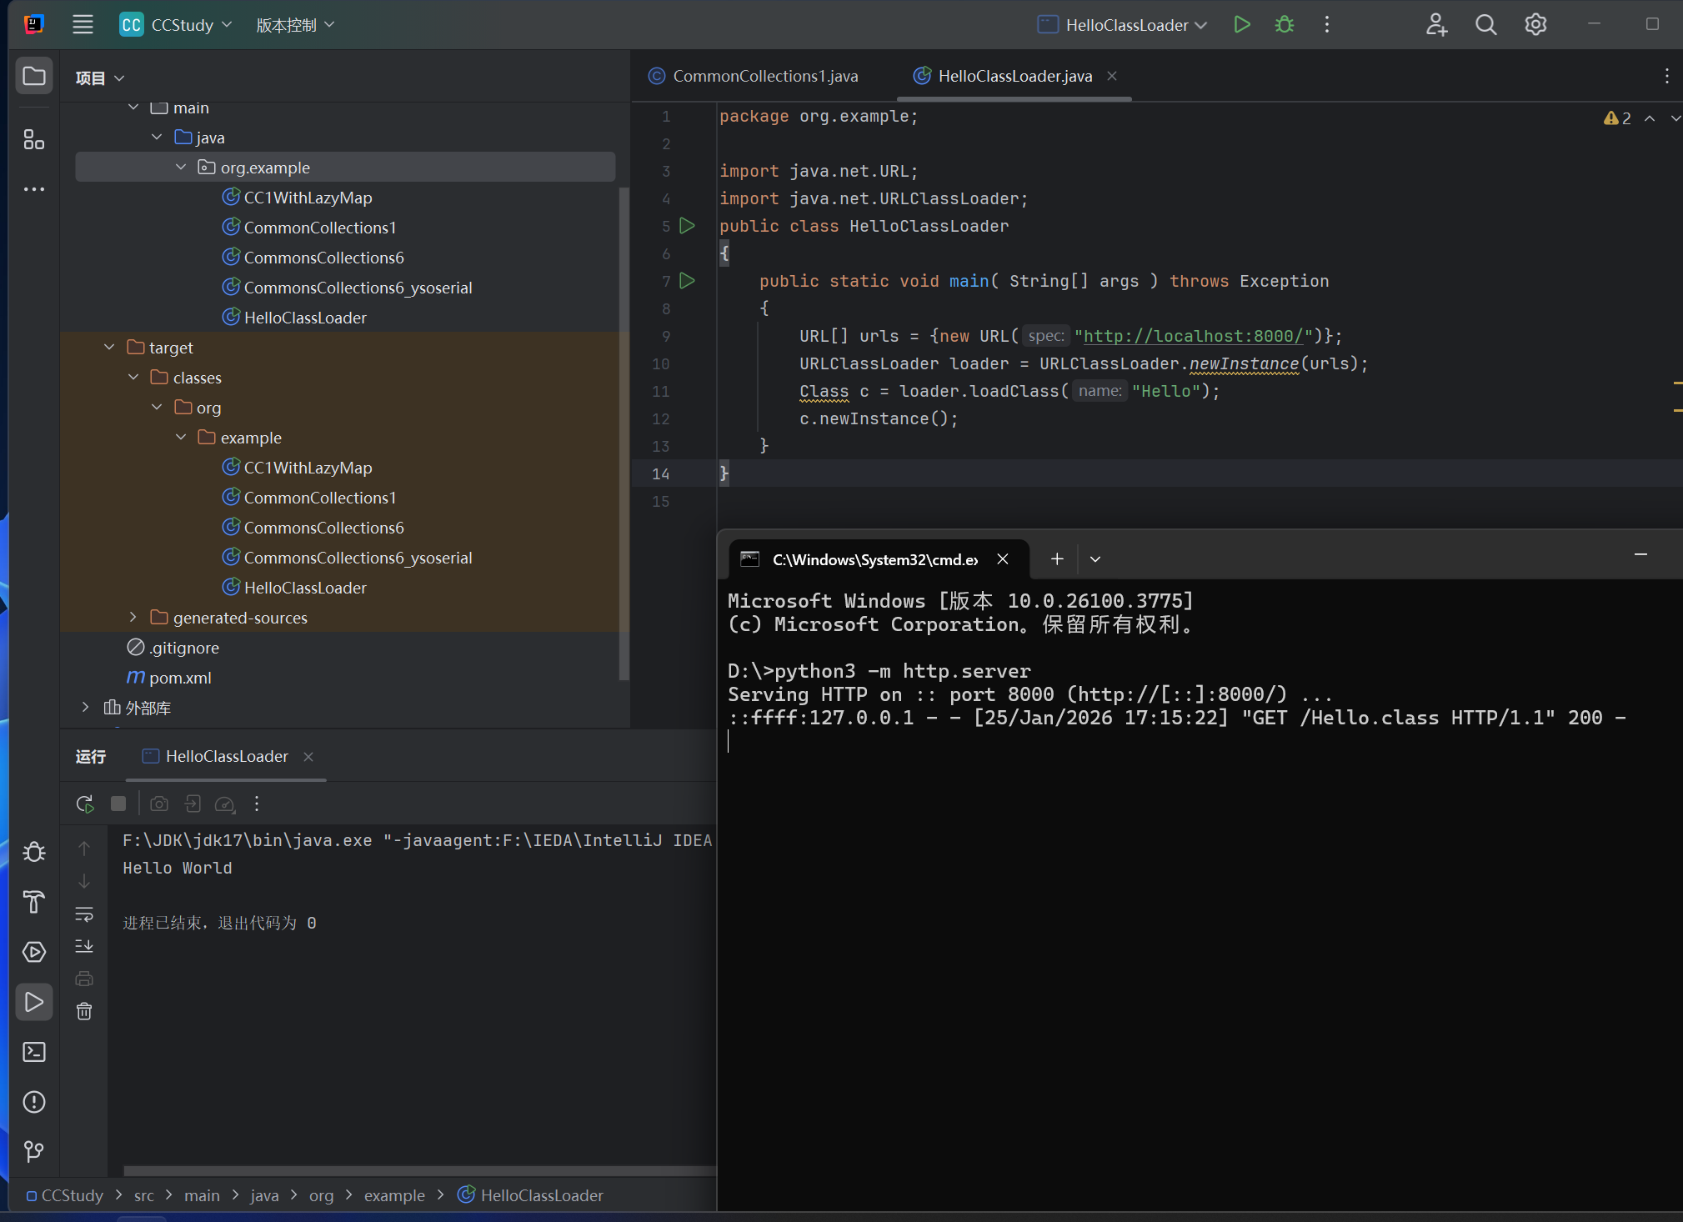Image resolution: width=1683 pixels, height=1222 pixels.
Task: Toggle soft-wrap in run console
Action: (84, 914)
